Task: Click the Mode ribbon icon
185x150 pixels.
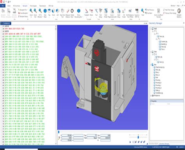Action: click(x=91, y=12)
